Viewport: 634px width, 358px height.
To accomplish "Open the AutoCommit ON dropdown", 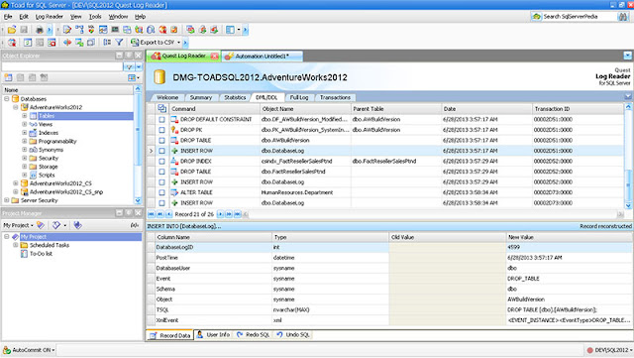I will (x=33, y=350).
